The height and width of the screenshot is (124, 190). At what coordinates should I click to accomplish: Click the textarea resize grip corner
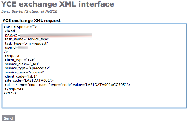185,106
